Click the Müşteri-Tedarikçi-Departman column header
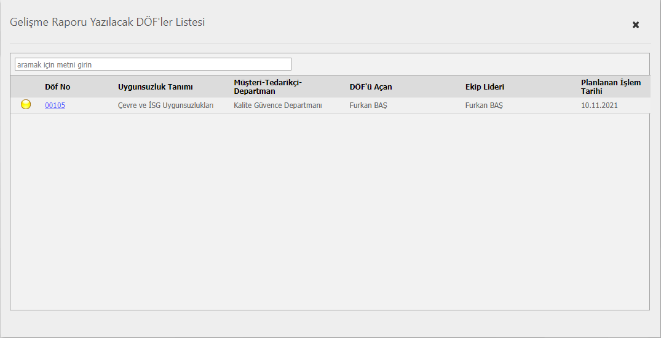The height and width of the screenshot is (338, 661). 268,87
